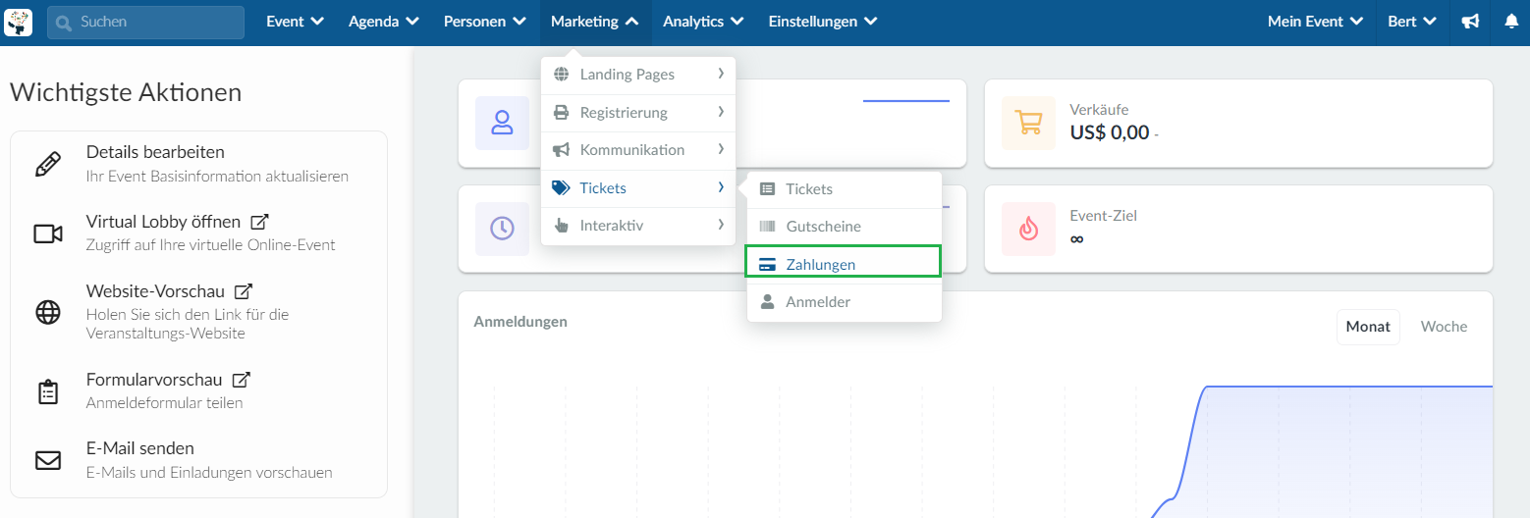Select Landing Pages menu entry
This screenshot has width=1530, height=518.
point(638,75)
